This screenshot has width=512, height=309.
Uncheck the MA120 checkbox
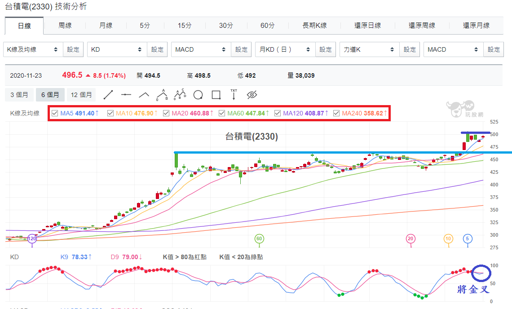pos(278,113)
